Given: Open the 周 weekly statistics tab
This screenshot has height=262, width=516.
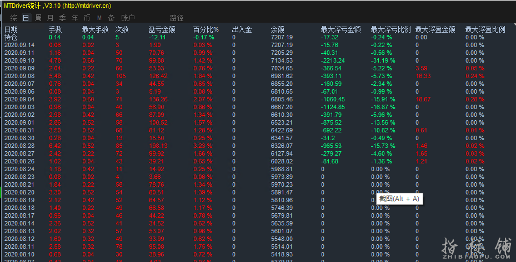Looking at the screenshot, I should [x=38, y=18].
